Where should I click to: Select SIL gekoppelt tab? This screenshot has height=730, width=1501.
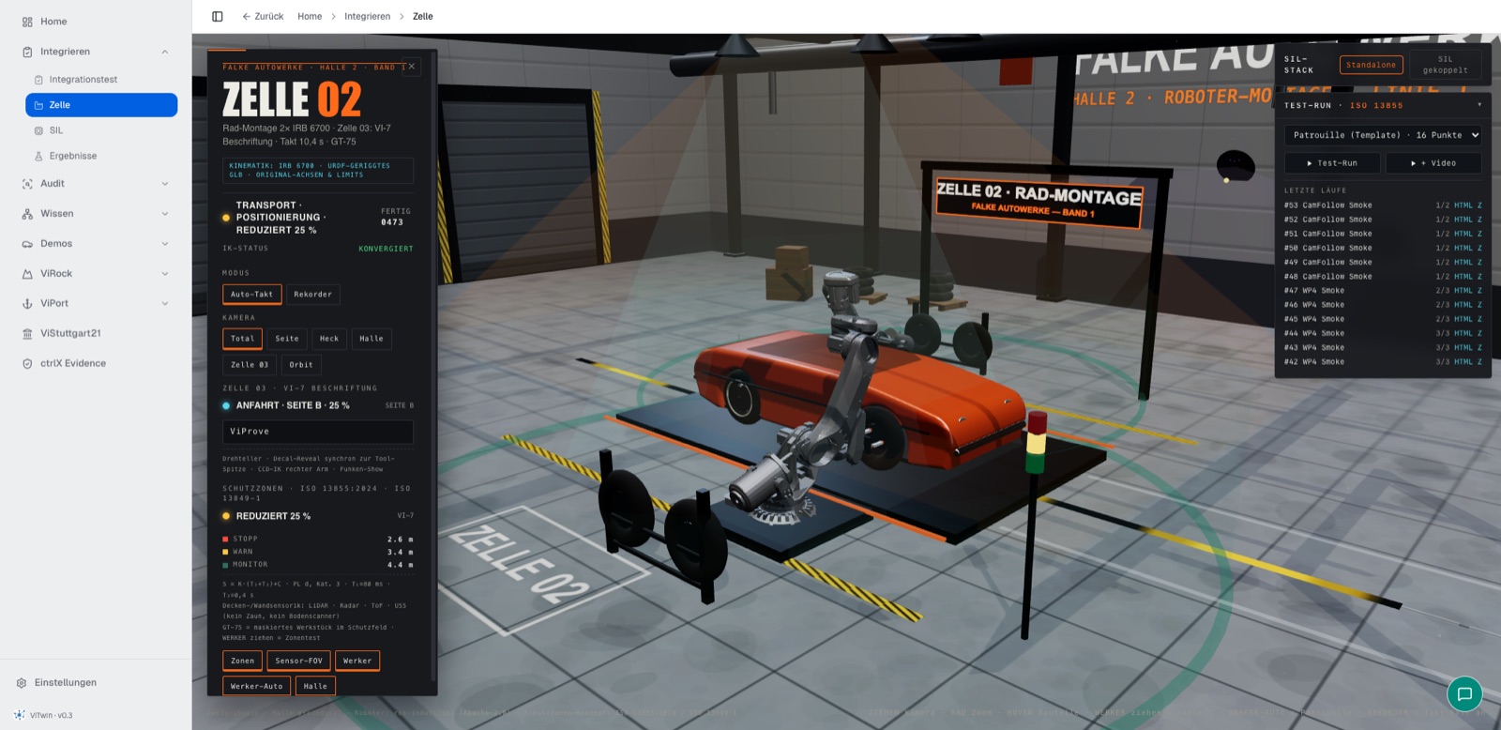coord(1446,65)
